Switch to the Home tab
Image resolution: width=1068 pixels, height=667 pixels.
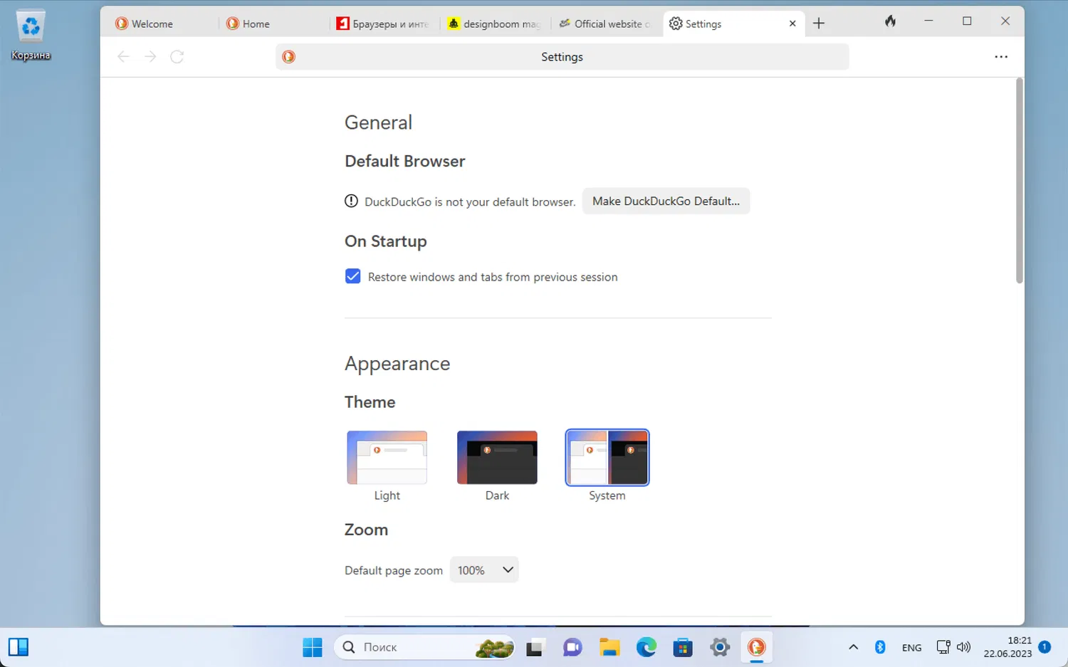click(x=274, y=23)
